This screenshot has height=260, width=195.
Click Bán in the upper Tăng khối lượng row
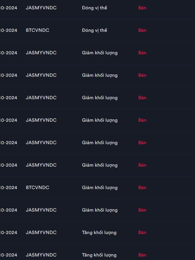coord(142,232)
